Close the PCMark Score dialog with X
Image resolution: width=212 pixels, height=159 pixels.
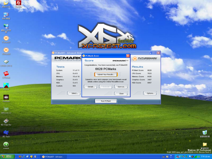click(128, 56)
